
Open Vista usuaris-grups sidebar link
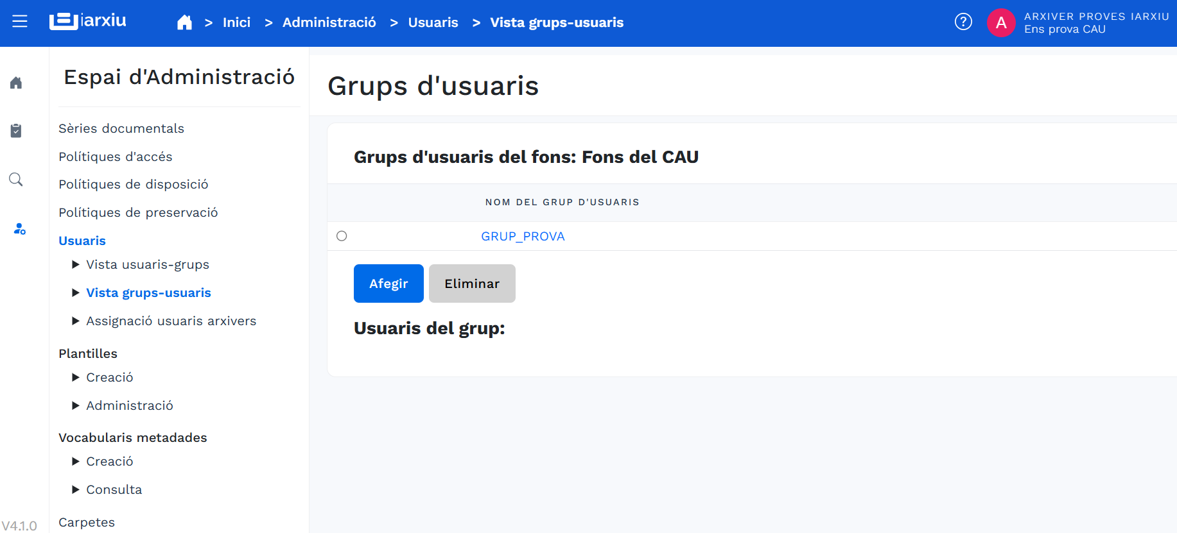coord(148,264)
